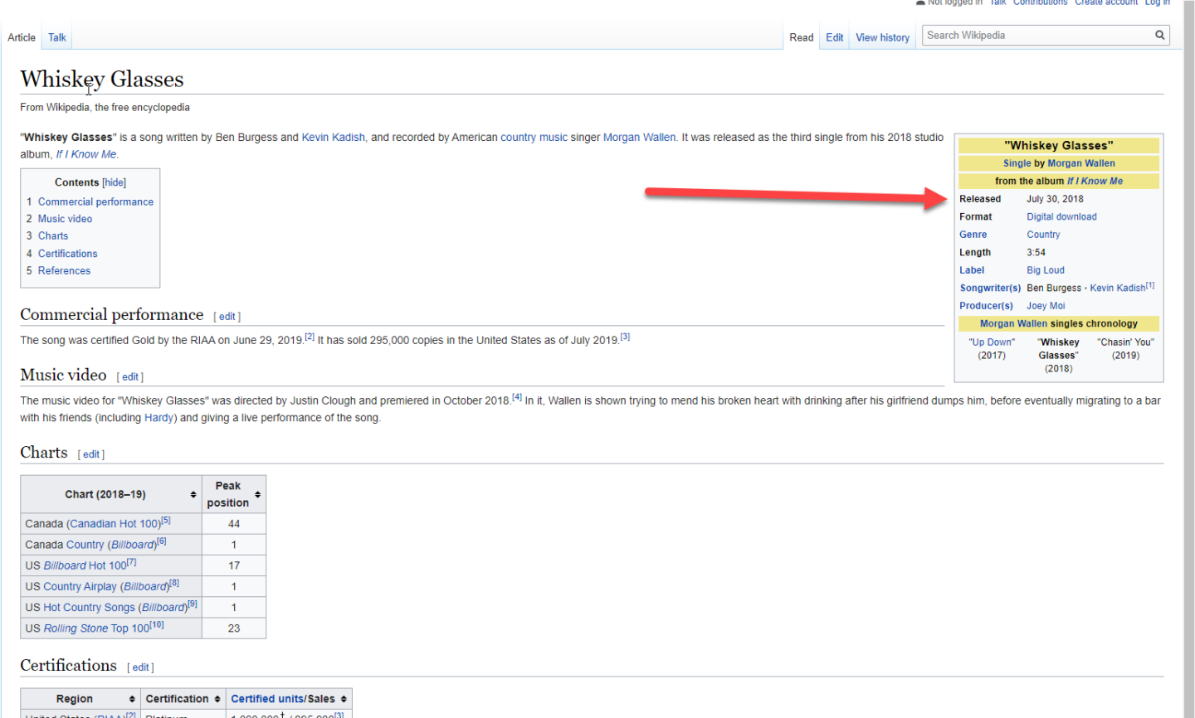The height and width of the screenshot is (718, 1195).
Task: Sort certifications table by Region
Action: [132, 699]
